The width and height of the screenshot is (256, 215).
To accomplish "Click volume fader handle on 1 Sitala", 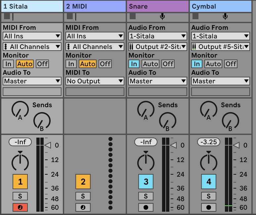I will (48, 145).
